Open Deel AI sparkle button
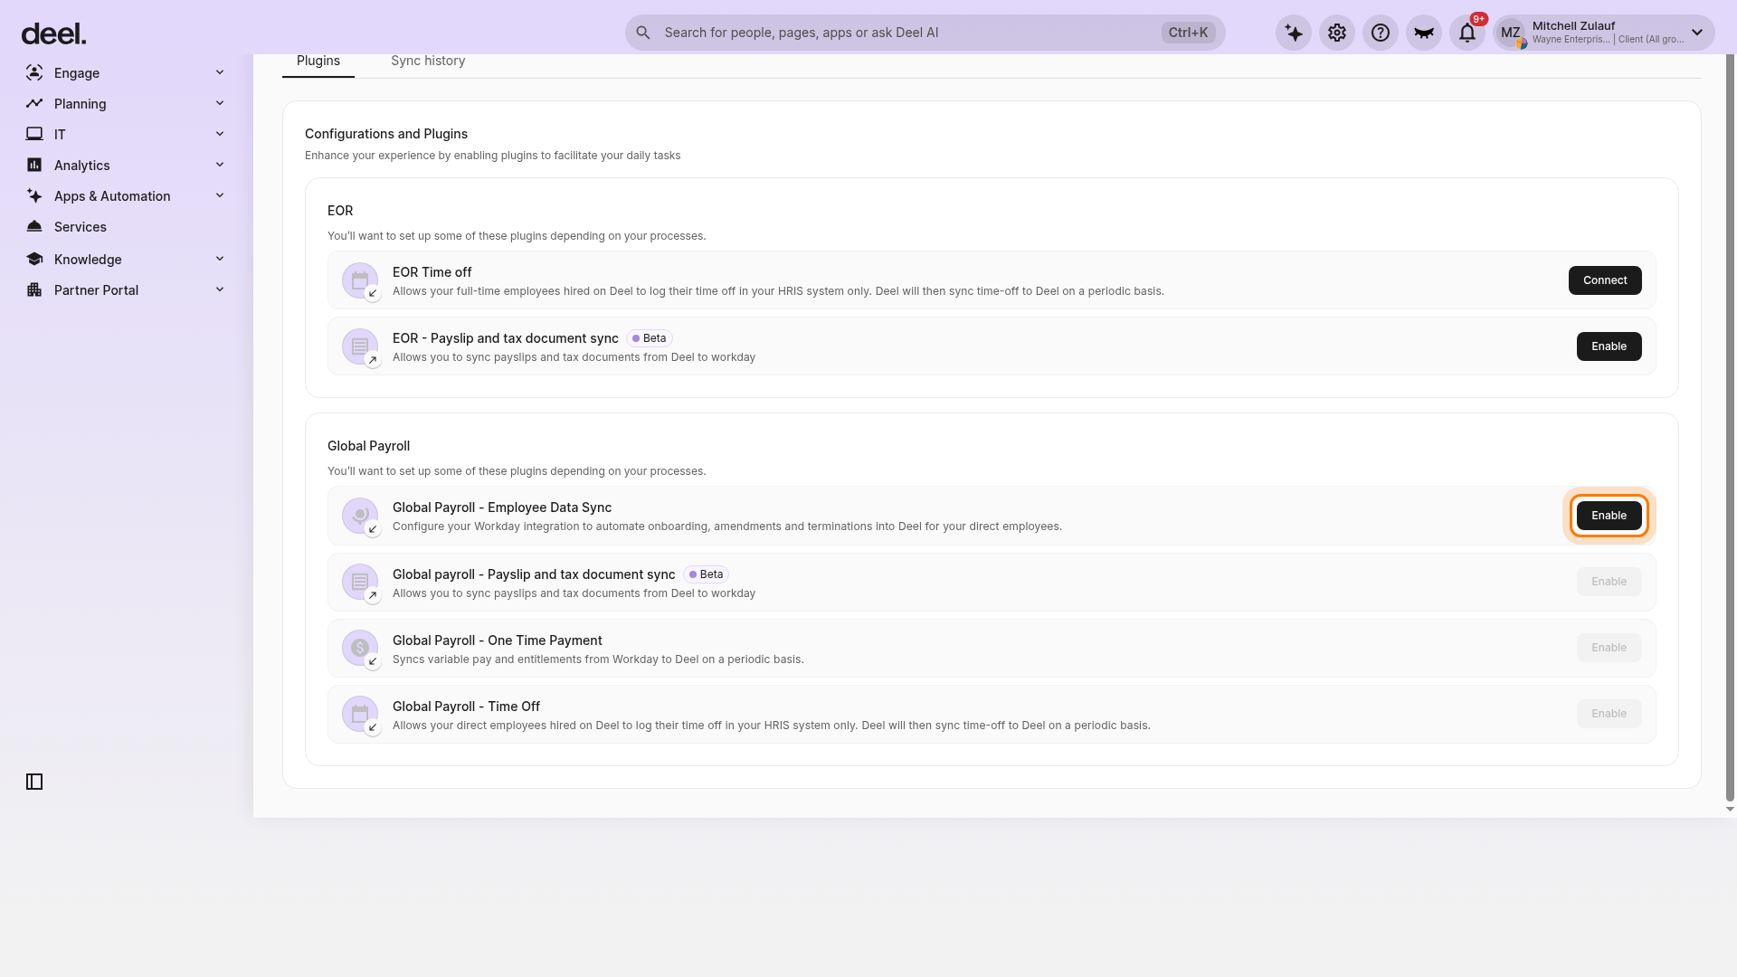Screen dimensions: 1737x977 click(x=1294, y=33)
